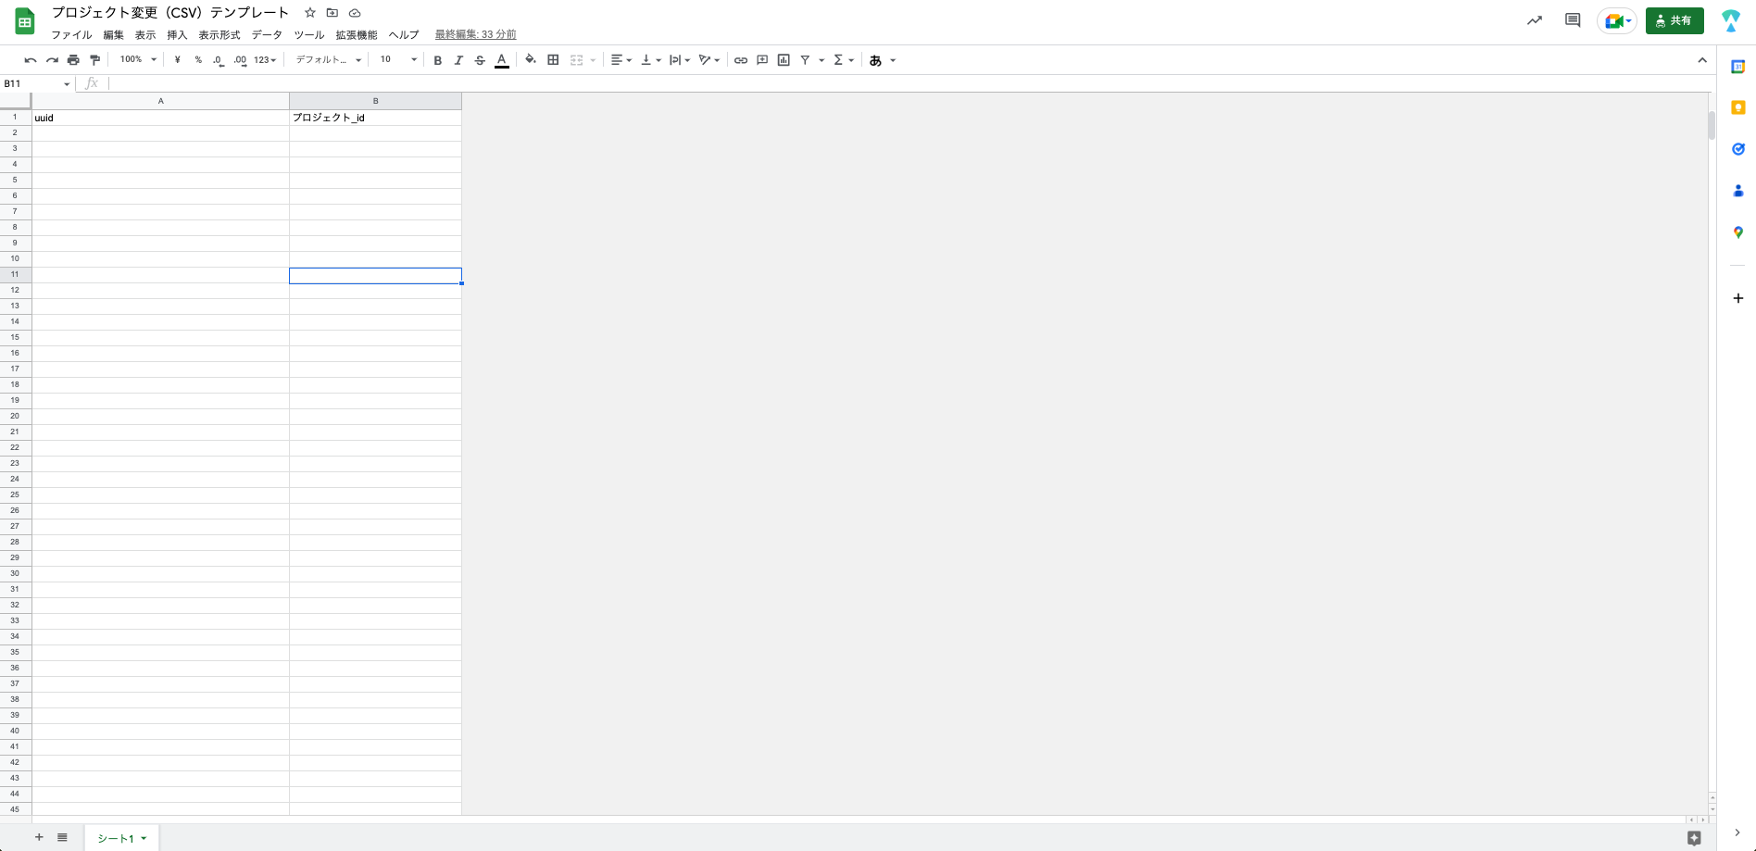Open the font size dropdown
Viewport: 1756px width, 851px height.
[397, 60]
